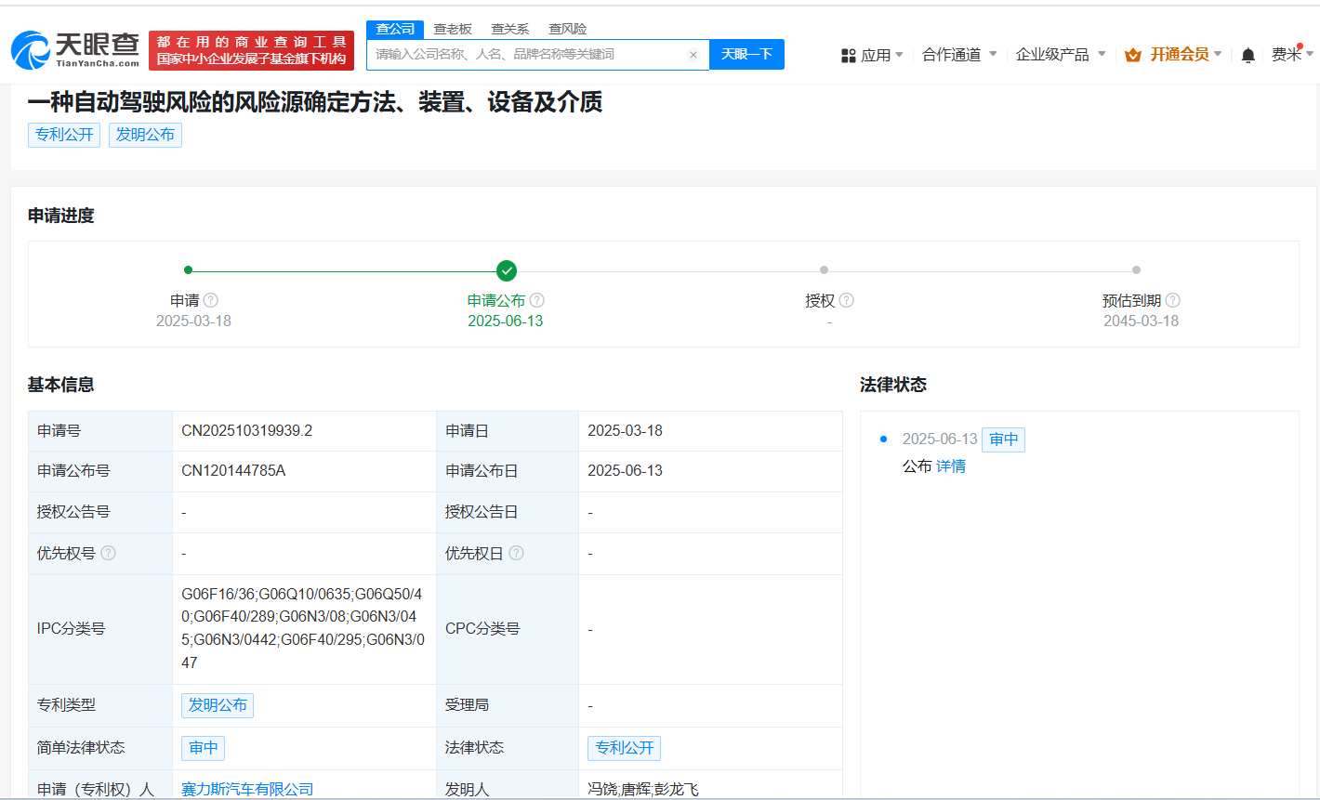
Task: Click the 授权 grey progress node
Action: click(x=824, y=270)
